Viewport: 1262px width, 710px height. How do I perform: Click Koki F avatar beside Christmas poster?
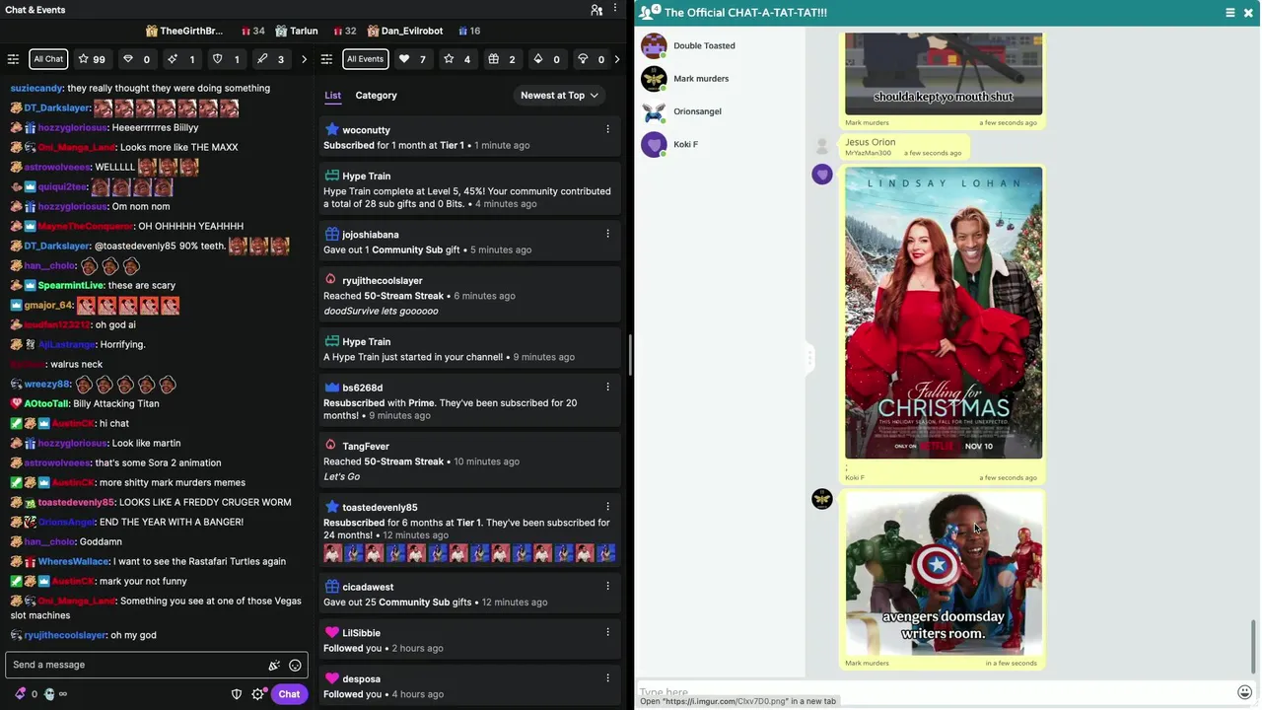click(x=822, y=175)
